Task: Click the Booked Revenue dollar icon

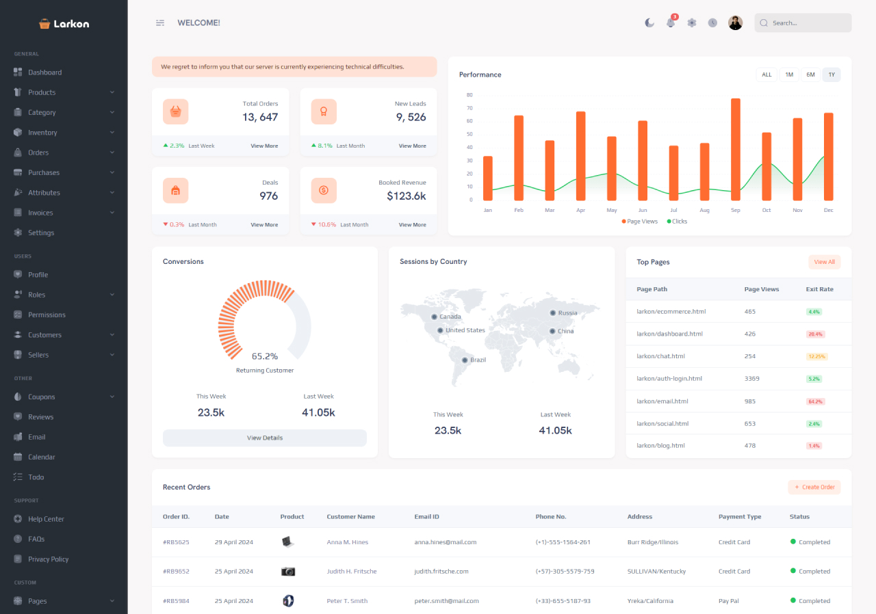Action: pyautogui.click(x=324, y=190)
